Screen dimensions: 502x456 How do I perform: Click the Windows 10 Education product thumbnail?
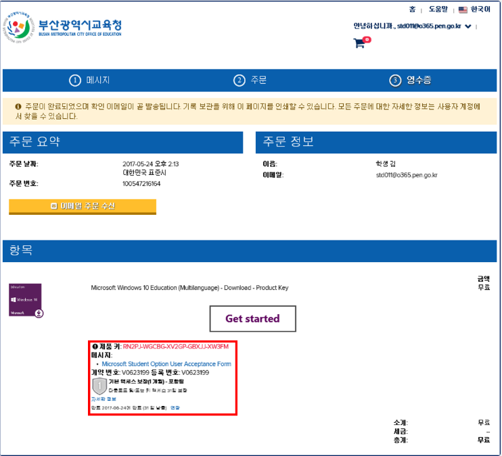tap(26, 300)
